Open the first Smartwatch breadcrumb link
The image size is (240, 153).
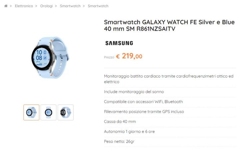click(x=70, y=6)
